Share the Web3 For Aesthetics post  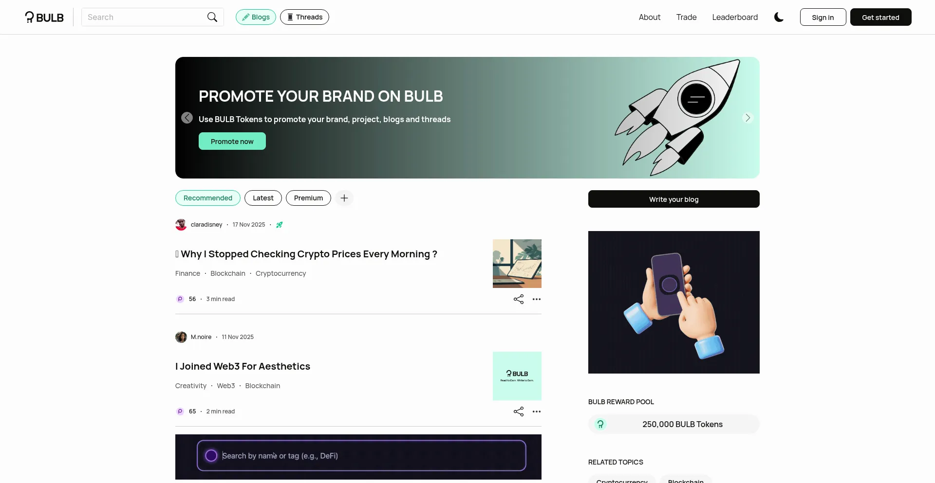519,411
